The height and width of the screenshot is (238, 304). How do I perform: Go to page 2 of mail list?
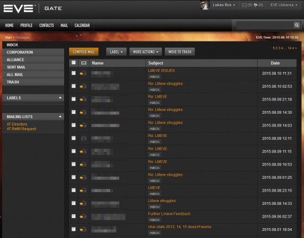[276, 48]
